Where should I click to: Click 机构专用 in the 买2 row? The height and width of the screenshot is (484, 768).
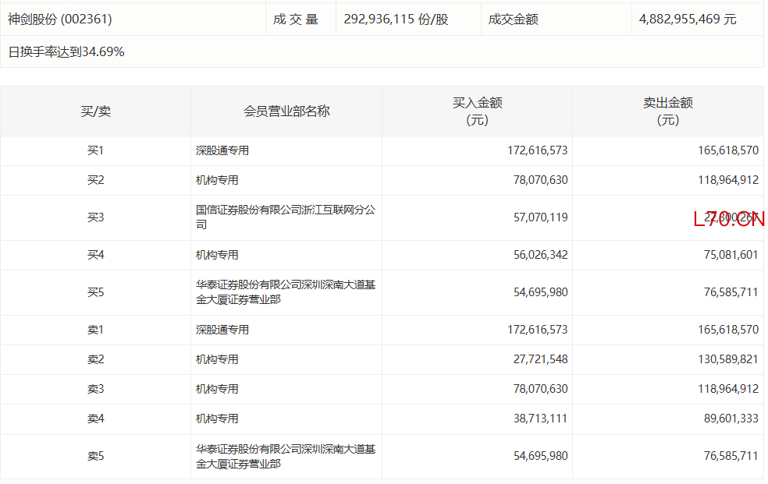tap(216, 180)
